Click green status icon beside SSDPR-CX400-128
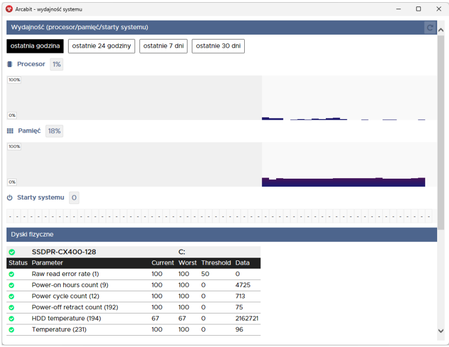 (12, 252)
